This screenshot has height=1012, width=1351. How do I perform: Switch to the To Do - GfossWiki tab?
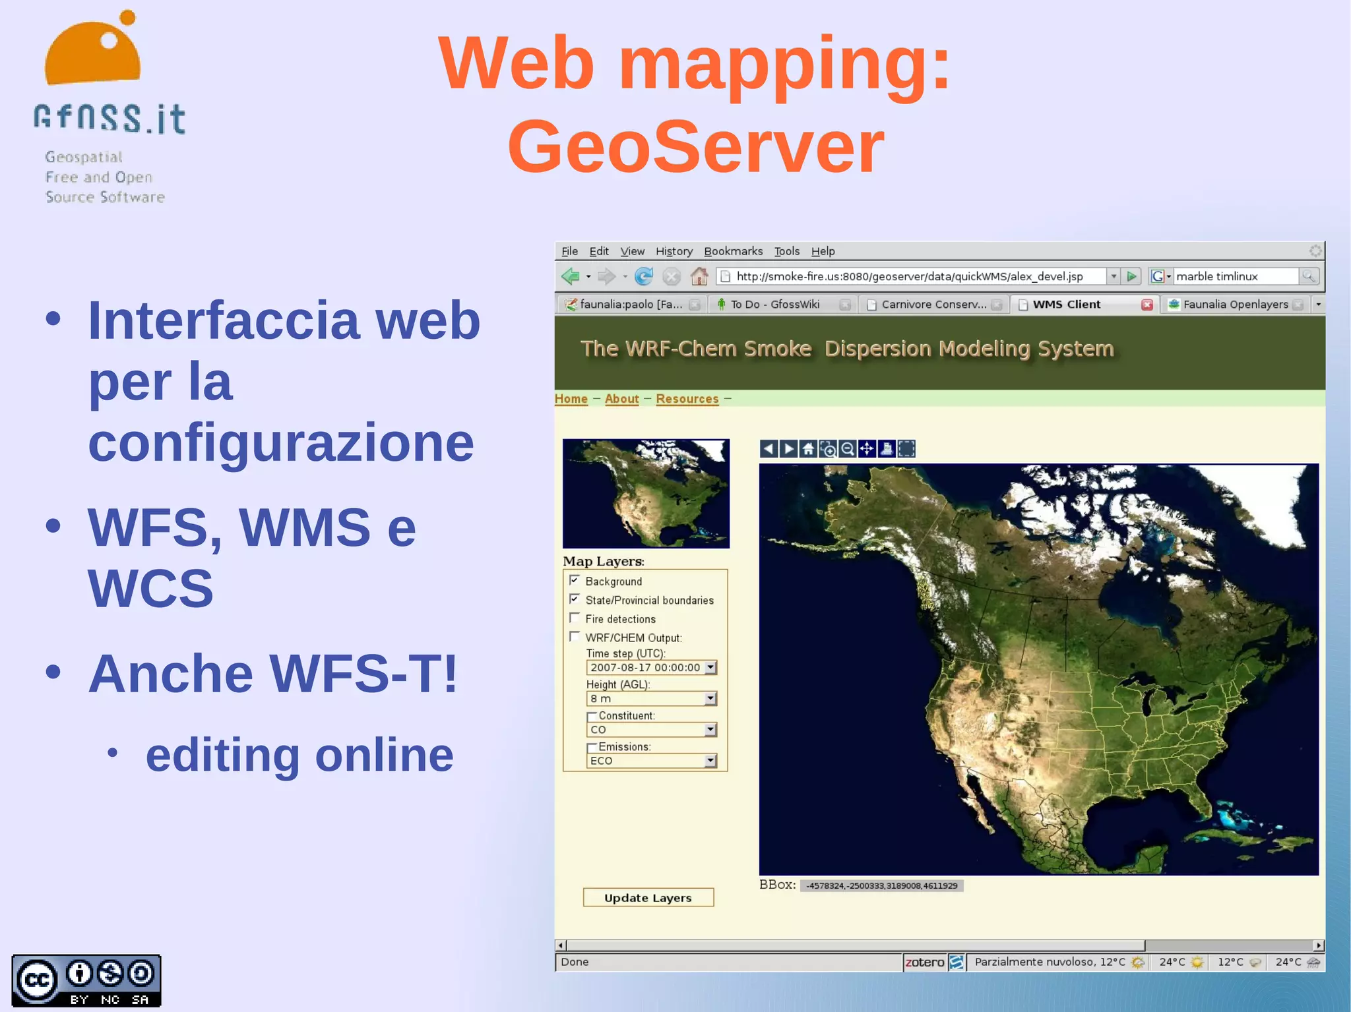click(782, 305)
